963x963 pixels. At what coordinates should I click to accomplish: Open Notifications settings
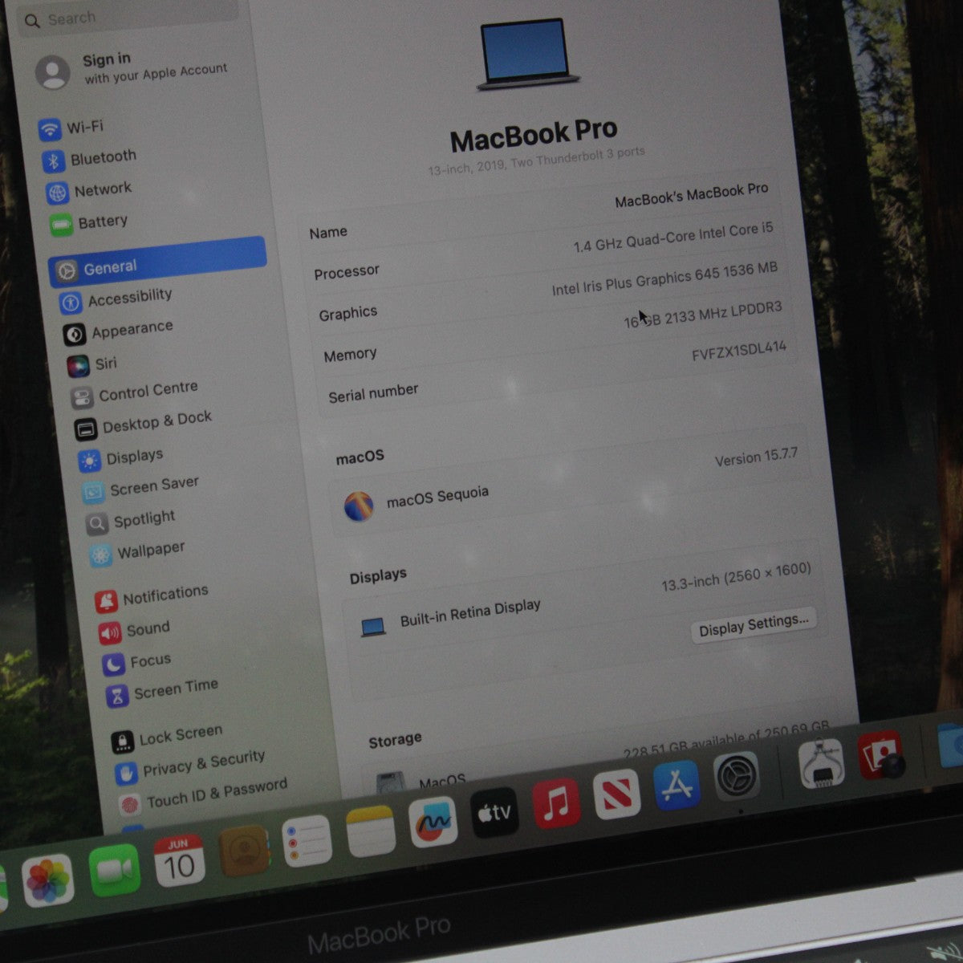coord(151,596)
